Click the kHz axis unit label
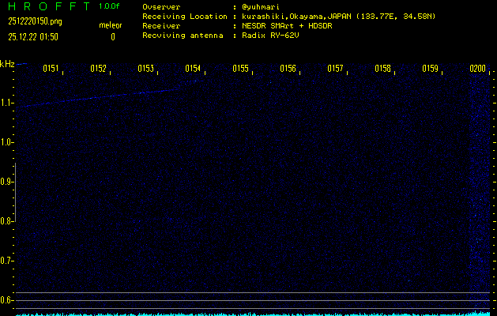This screenshot has height=316, width=497. tap(7, 63)
